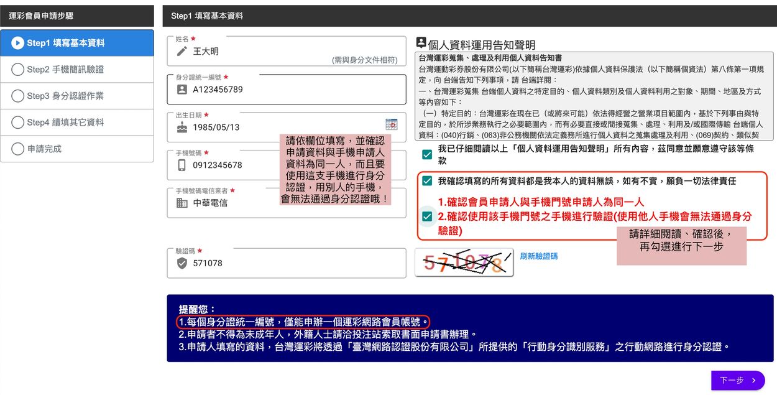
Task: Select Step2 手機簡訊驗證 step
Action: (77, 70)
